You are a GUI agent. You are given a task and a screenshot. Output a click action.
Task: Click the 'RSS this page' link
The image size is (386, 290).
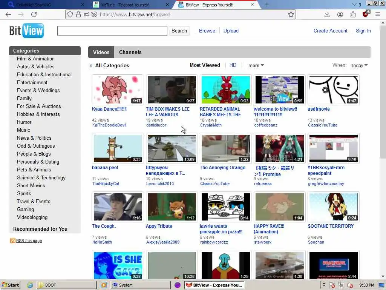coord(29,241)
